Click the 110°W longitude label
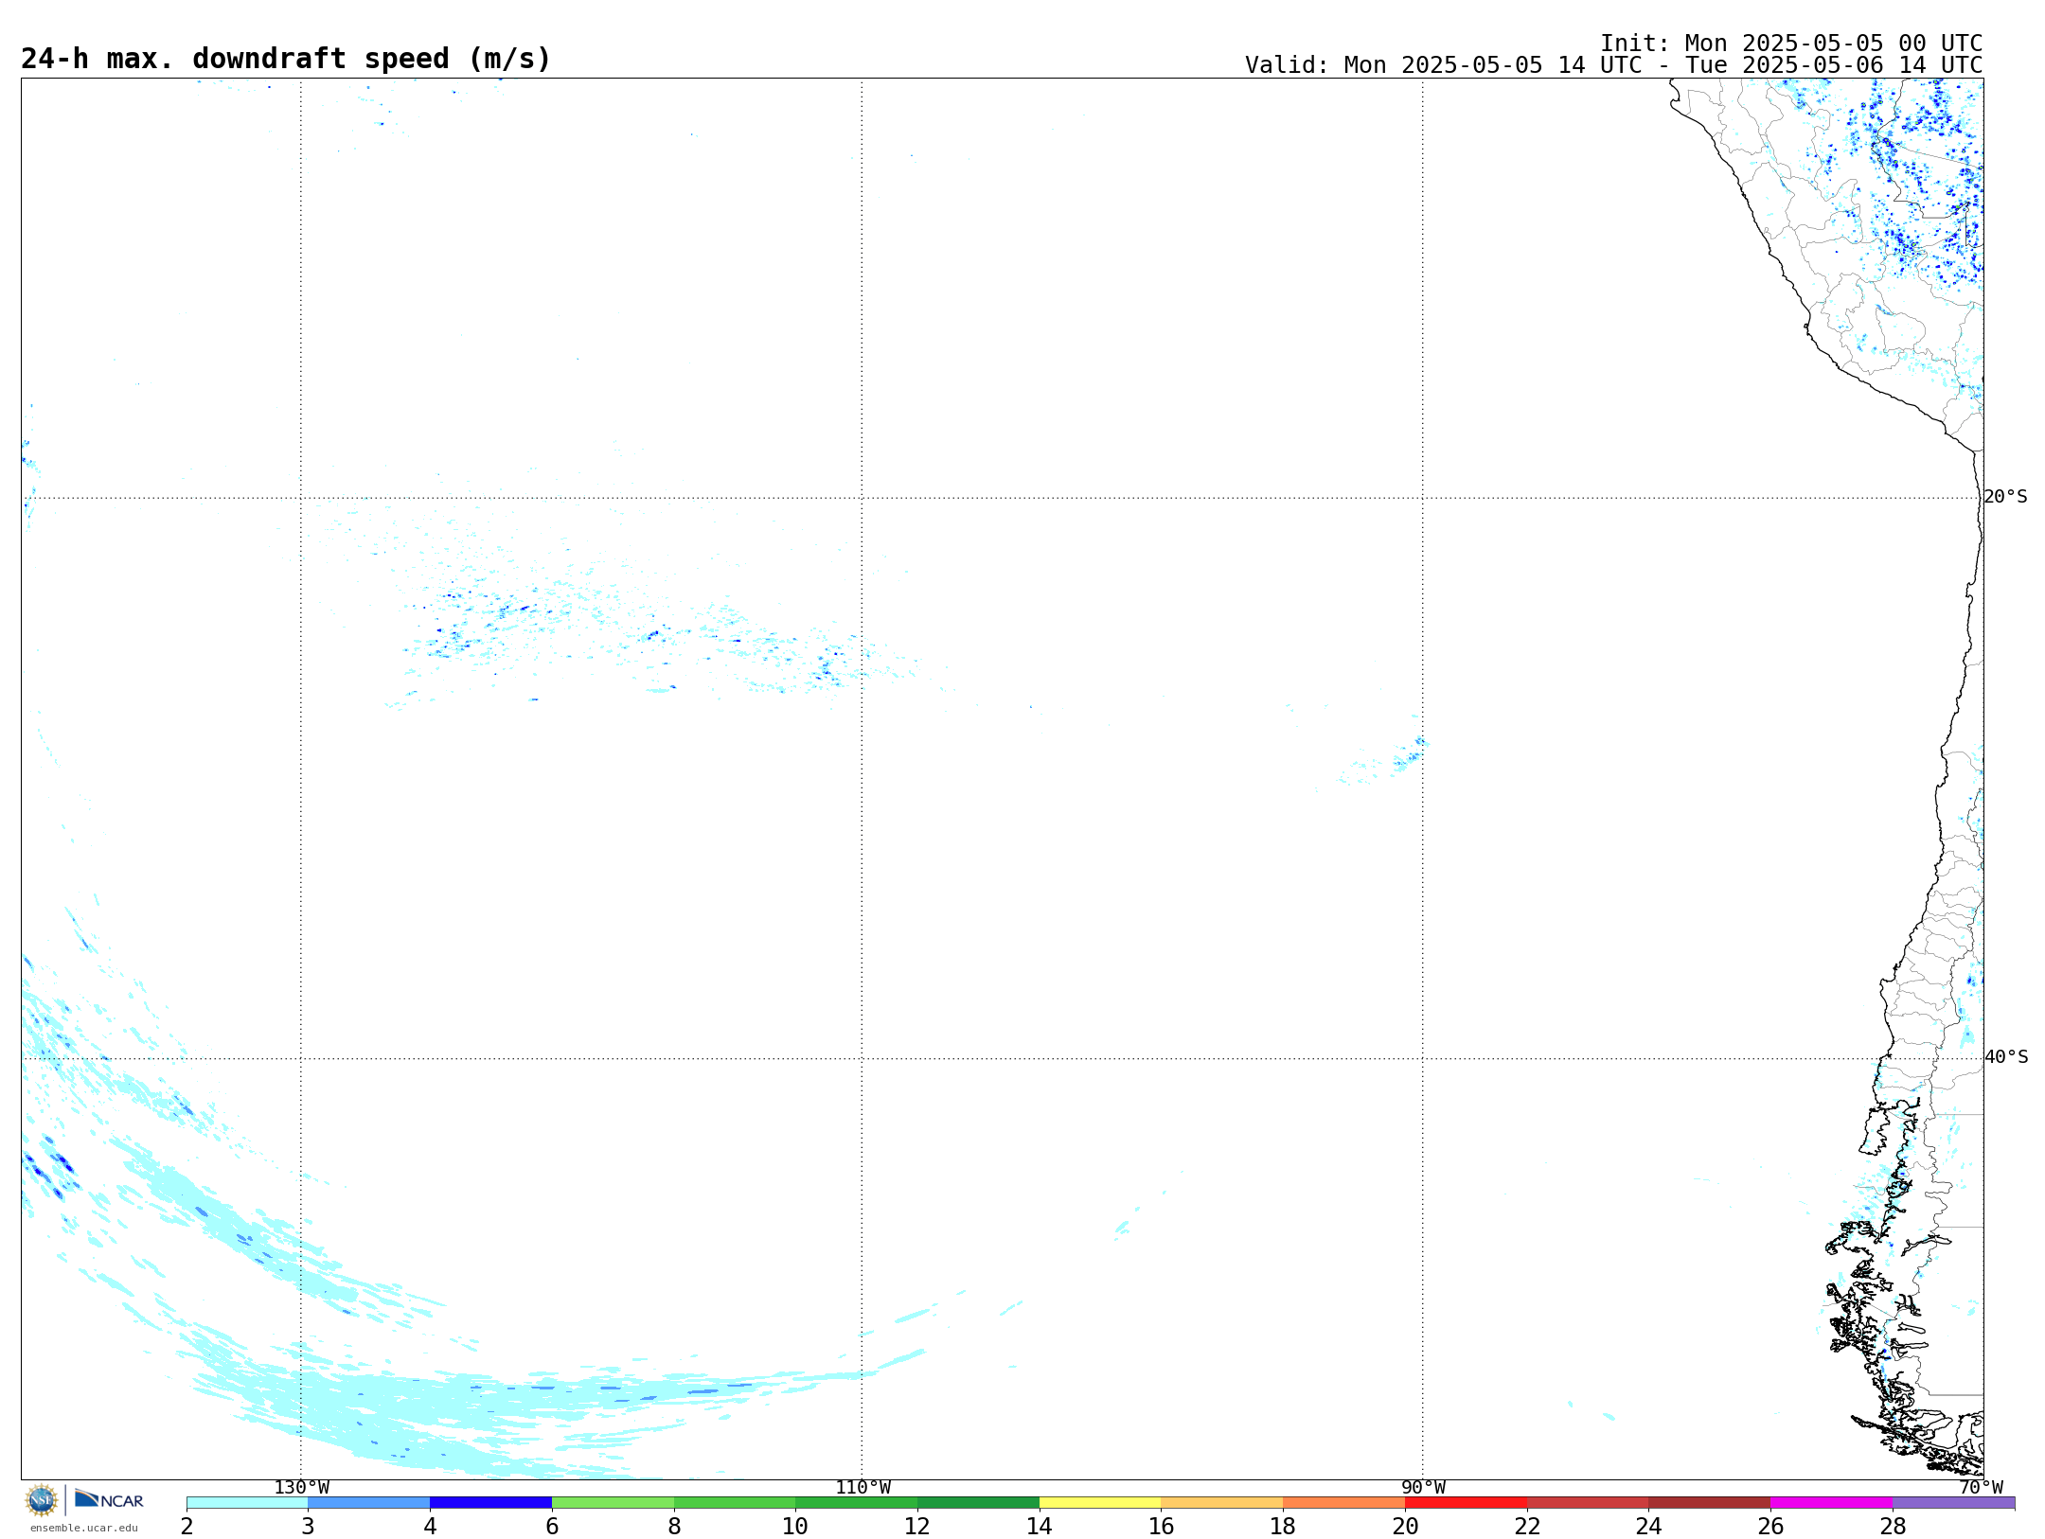 pos(862,1488)
